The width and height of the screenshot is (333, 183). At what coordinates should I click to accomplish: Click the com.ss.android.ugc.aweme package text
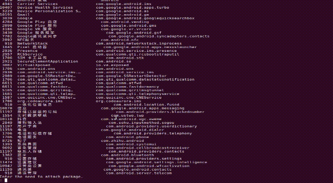[131, 119]
